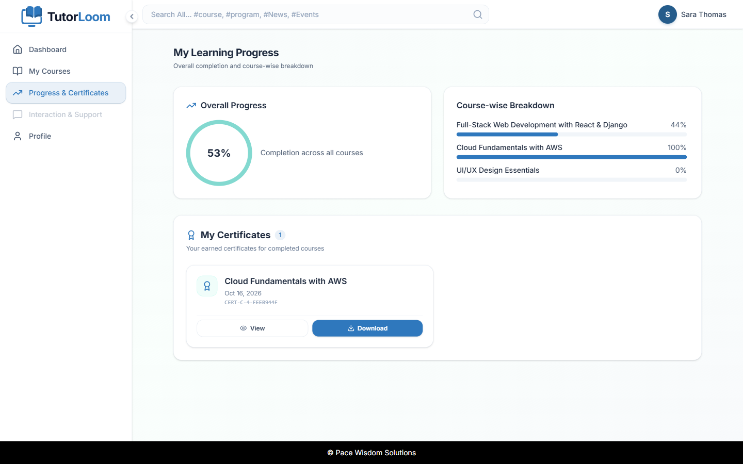Click the TutorLoom book logo icon

pos(31,16)
